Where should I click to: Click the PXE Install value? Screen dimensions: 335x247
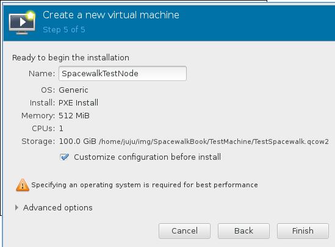(78, 103)
